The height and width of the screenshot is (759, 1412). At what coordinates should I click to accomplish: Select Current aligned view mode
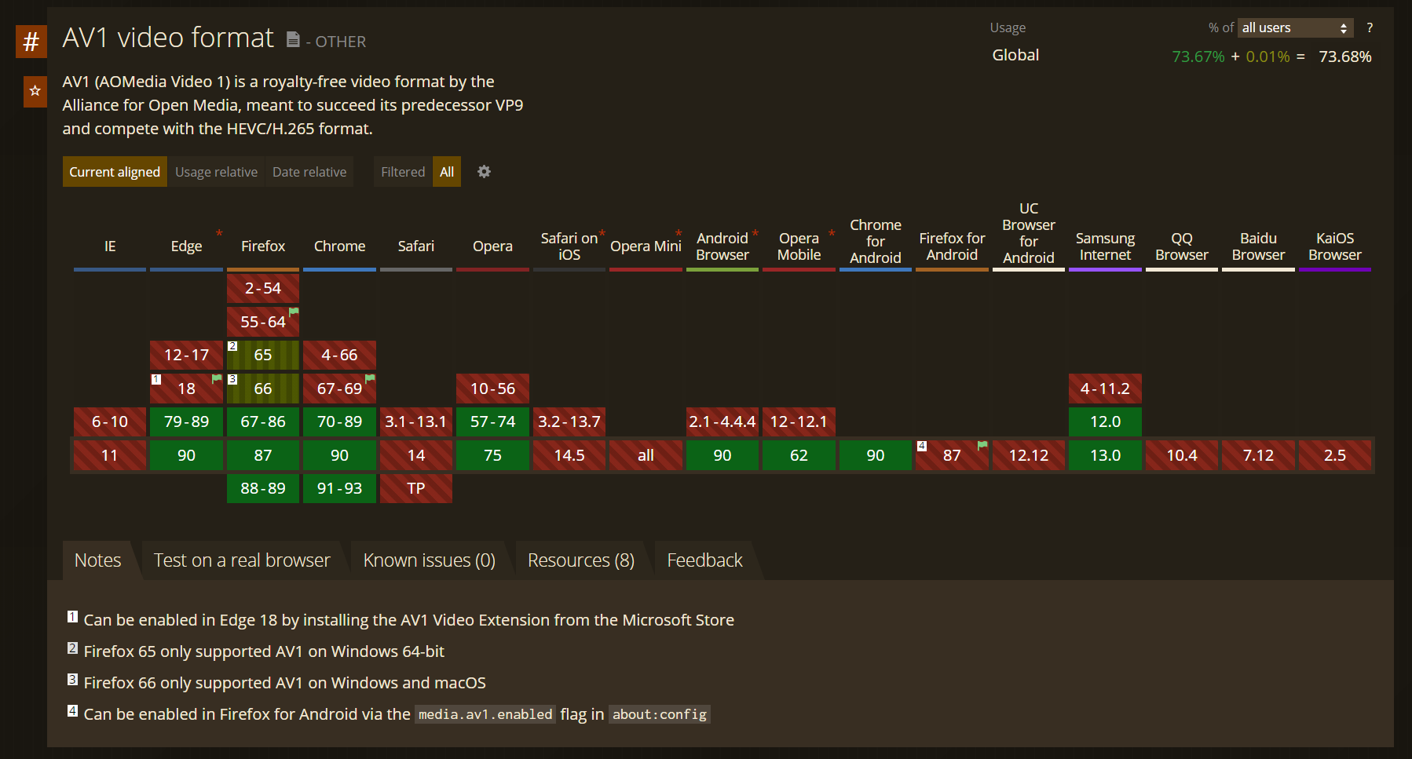(115, 172)
